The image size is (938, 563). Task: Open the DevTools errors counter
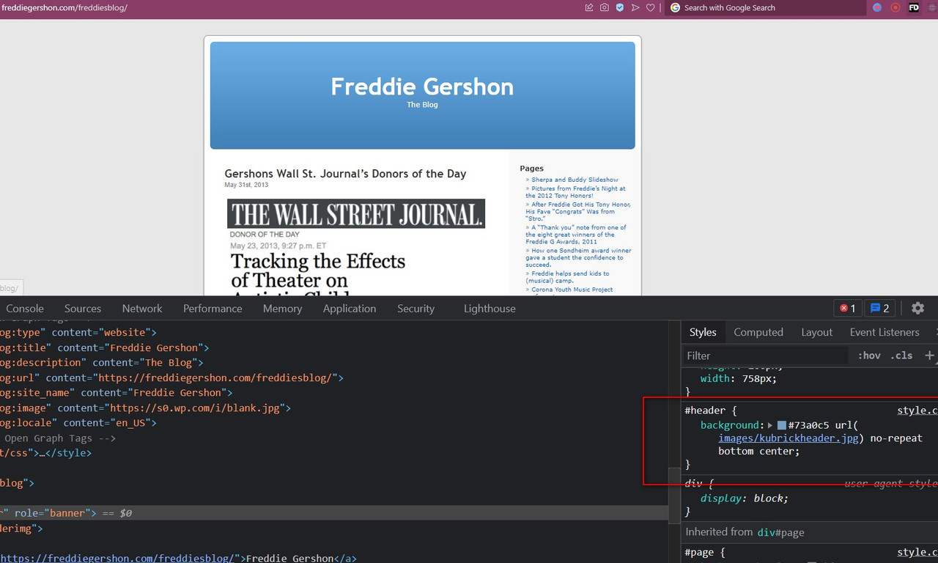point(847,309)
